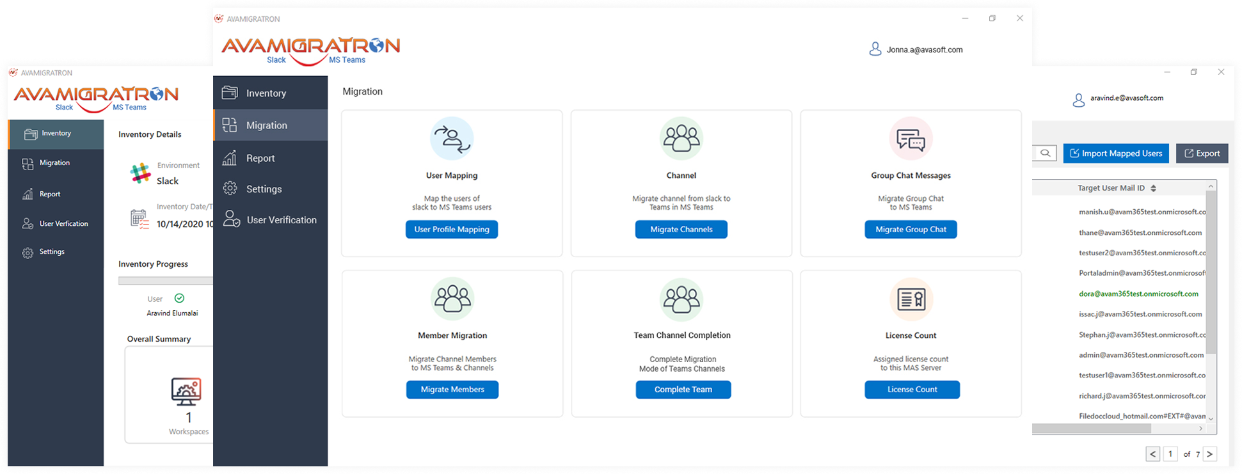This screenshot has width=1242, height=474.
Task: Select issac.j@avam365test.onmicrosoft.com row
Action: tap(1140, 314)
